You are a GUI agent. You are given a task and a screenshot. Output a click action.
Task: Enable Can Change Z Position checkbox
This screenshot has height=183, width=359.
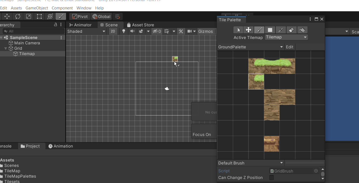(271, 178)
